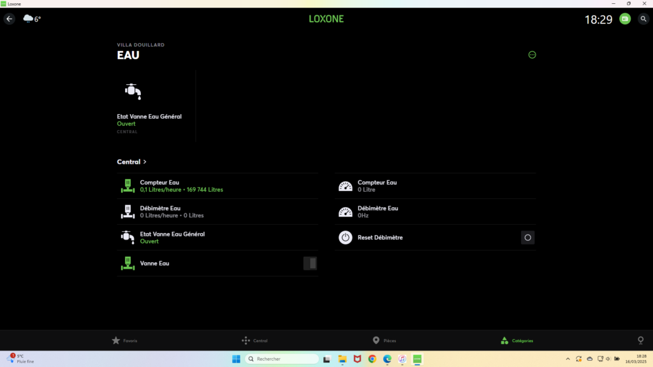Open the Etat Vanne Eau Général favorite card
The width and height of the screenshot is (653, 367).
point(155,106)
